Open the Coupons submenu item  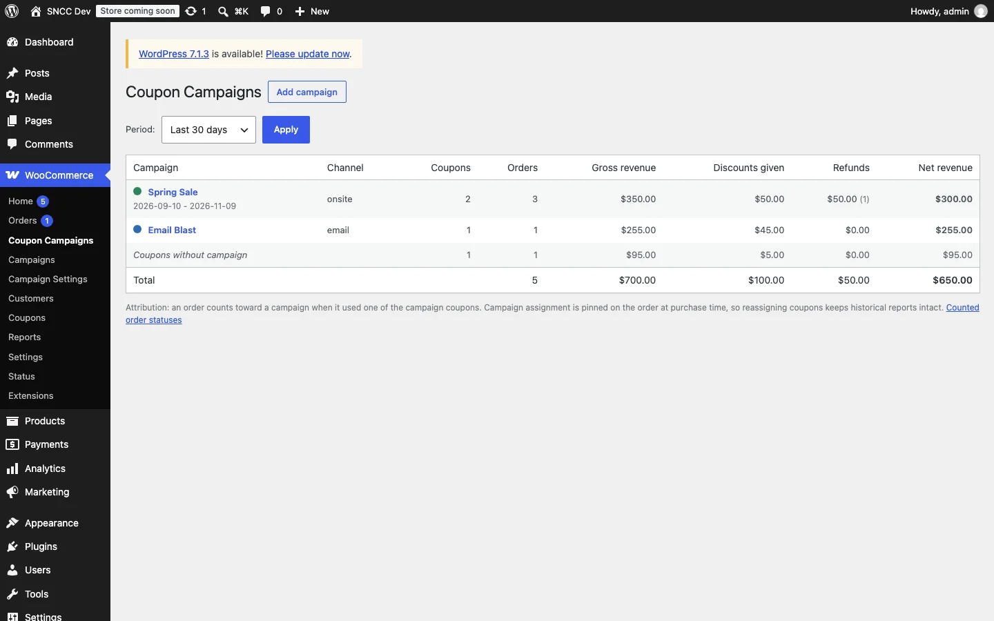27,317
